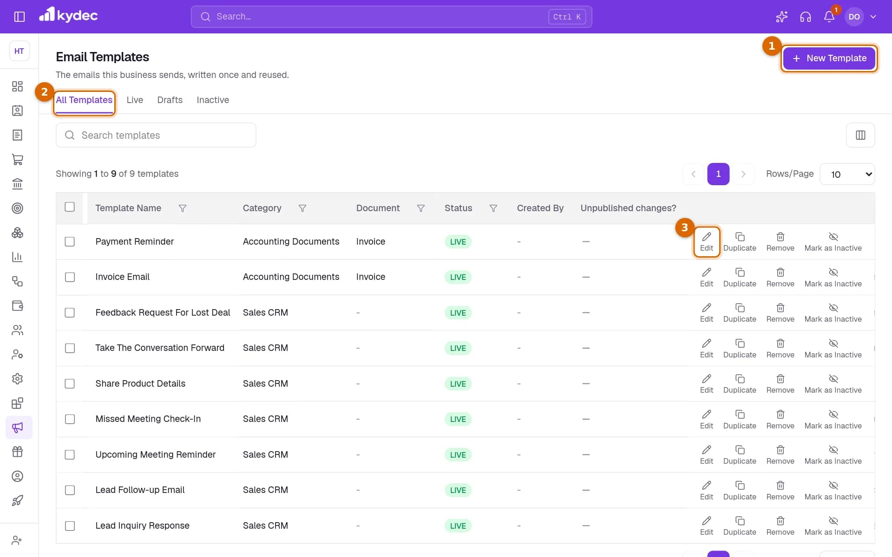Viewport: 892px width, 557px height.
Task: Switch to the Drafts tab
Action: tap(170, 100)
